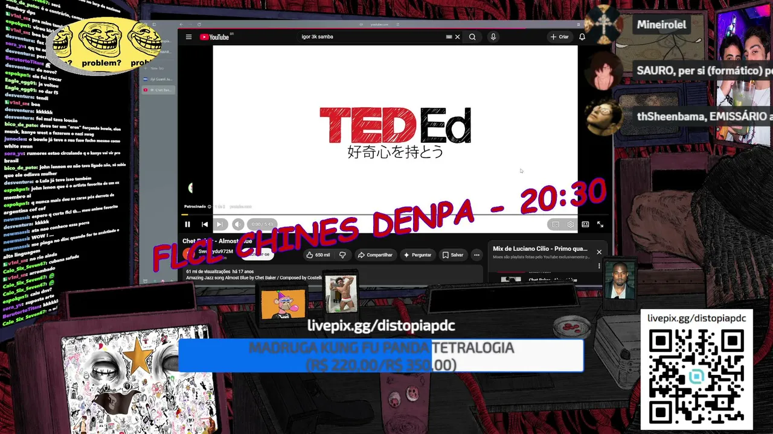The width and height of the screenshot is (773, 434).
Task: Clear the YouTube search box text
Action: pos(457,37)
